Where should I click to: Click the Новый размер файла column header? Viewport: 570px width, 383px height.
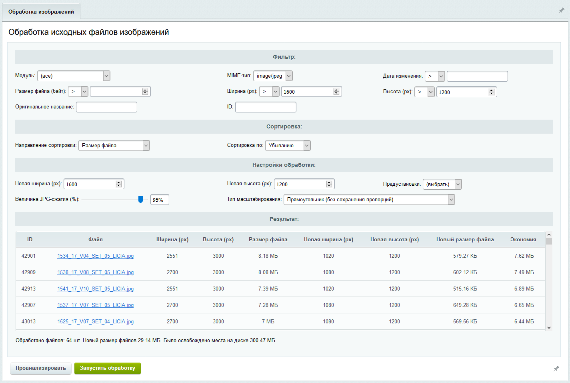(x=465, y=239)
